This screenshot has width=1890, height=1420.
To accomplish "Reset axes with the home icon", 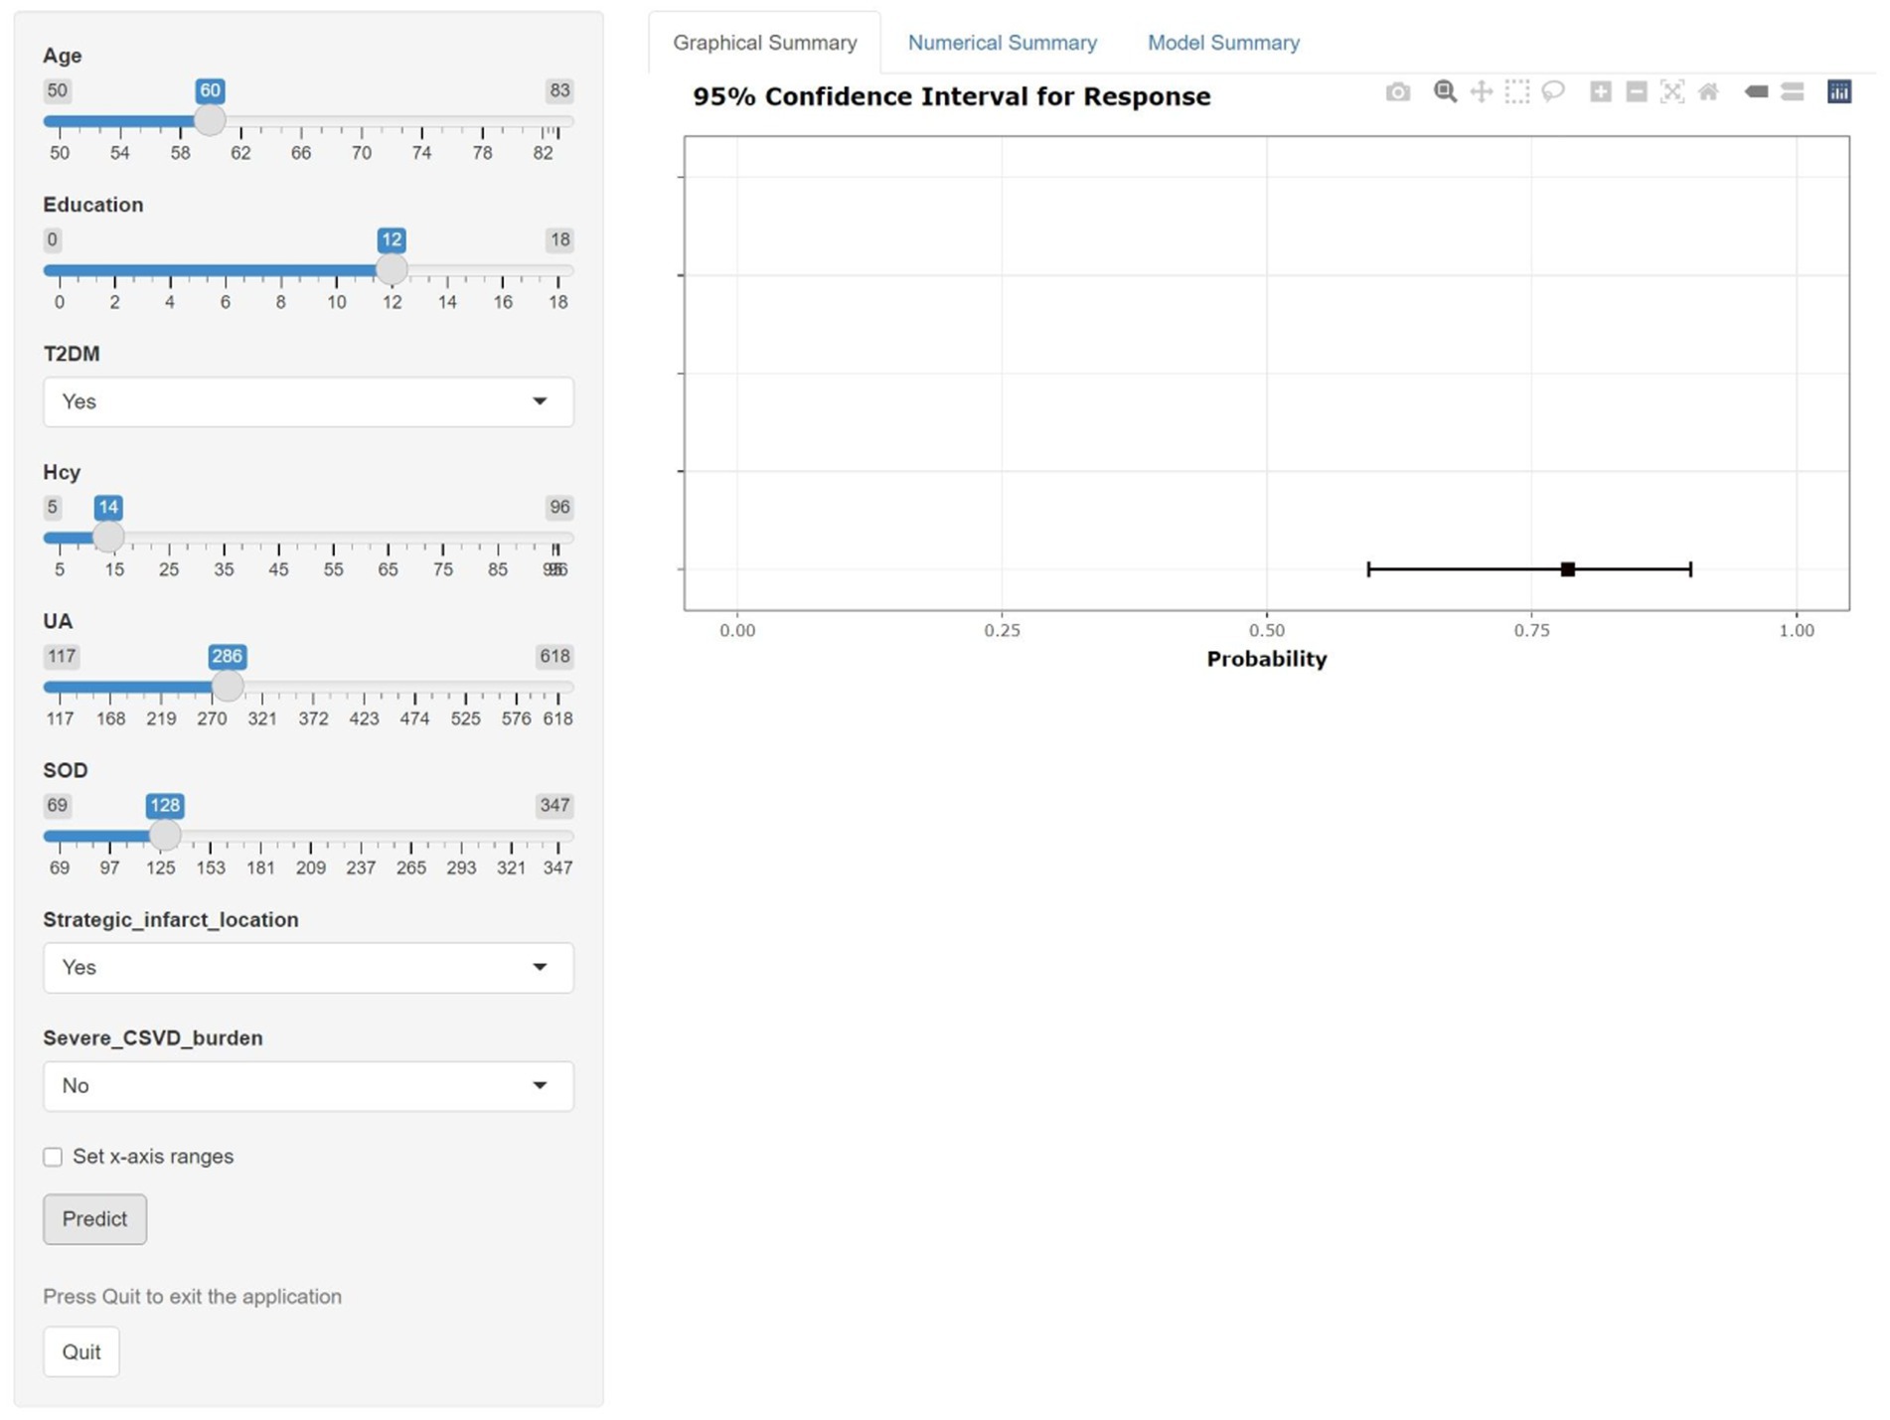I will coord(1708,92).
